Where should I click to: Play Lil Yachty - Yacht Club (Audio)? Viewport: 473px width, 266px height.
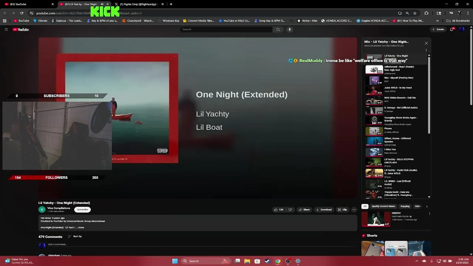pos(396,173)
